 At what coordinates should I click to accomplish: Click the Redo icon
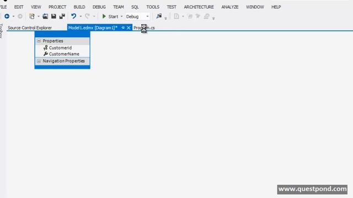(87, 16)
